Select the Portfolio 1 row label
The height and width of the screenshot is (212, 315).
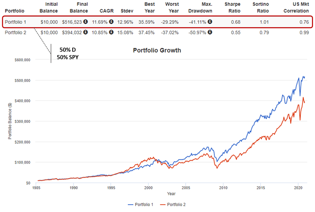16,22
